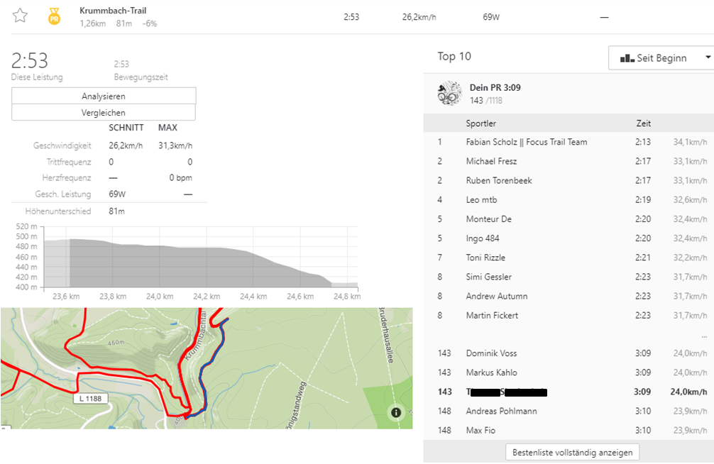This screenshot has width=714, height=464.
Task: Star the Krummbach-Trail segment
Action: 20,16
